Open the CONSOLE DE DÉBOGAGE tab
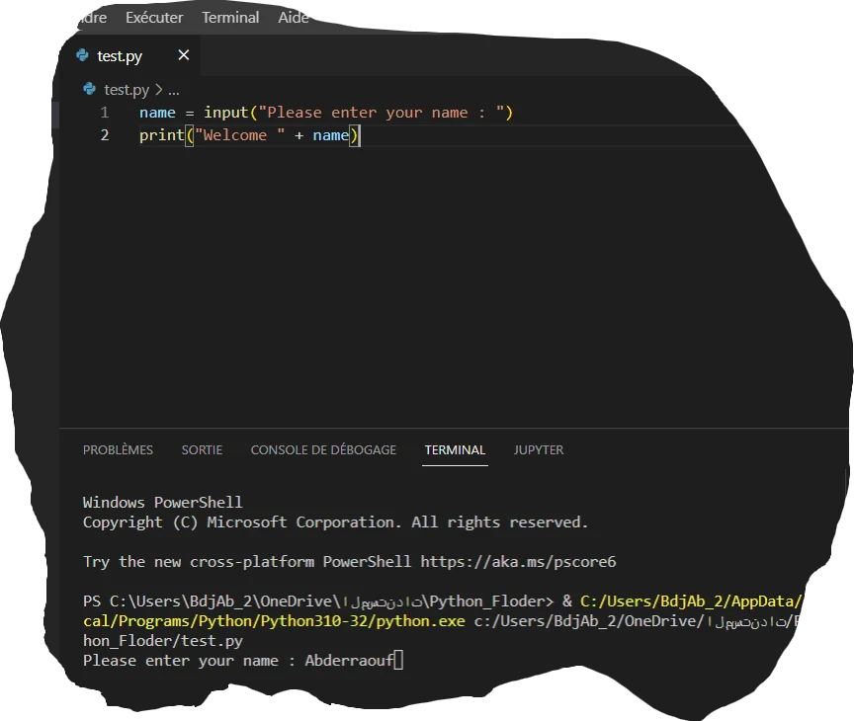The width and height of the screenshot is (854, 721). click(x=323, y=449)
